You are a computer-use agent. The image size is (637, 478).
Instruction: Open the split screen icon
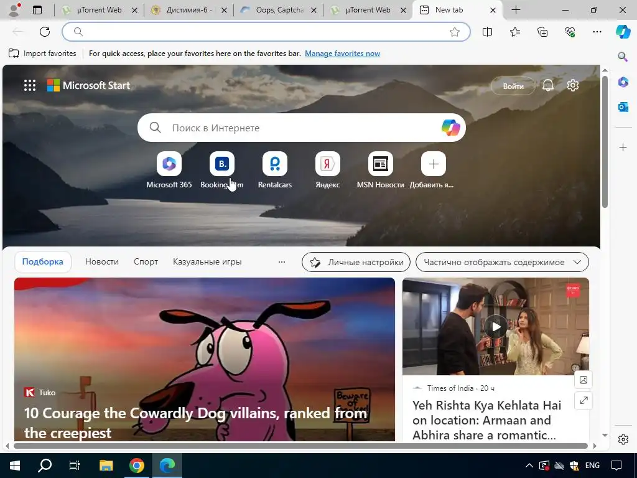(x=487, y=32)
